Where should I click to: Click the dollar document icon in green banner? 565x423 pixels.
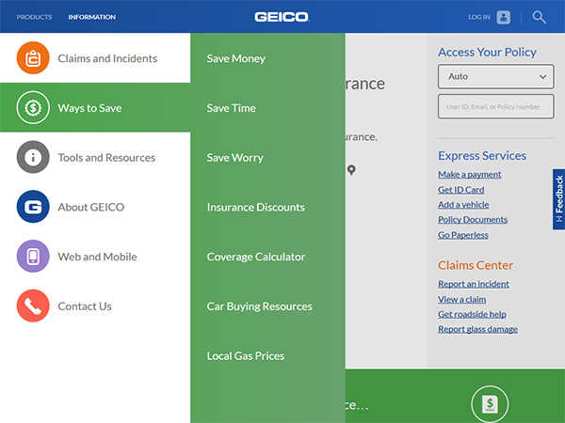(490, 404)
